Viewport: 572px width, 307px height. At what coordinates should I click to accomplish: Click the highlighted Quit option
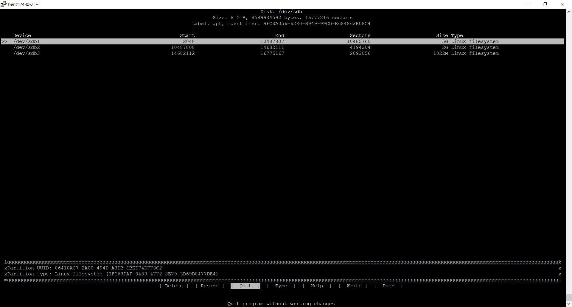(x=245, y=286)
